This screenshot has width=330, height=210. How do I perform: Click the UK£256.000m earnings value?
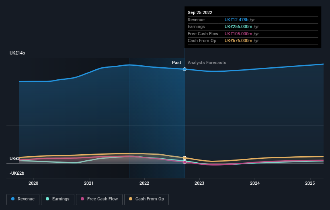pos(238,26)
